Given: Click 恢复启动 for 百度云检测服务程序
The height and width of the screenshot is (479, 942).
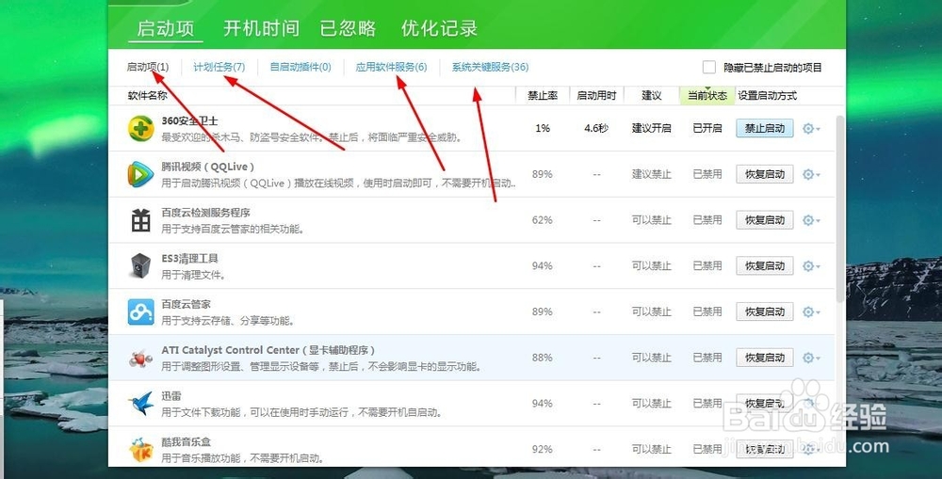Looking at the screenshot, I should tap(765, 220).
